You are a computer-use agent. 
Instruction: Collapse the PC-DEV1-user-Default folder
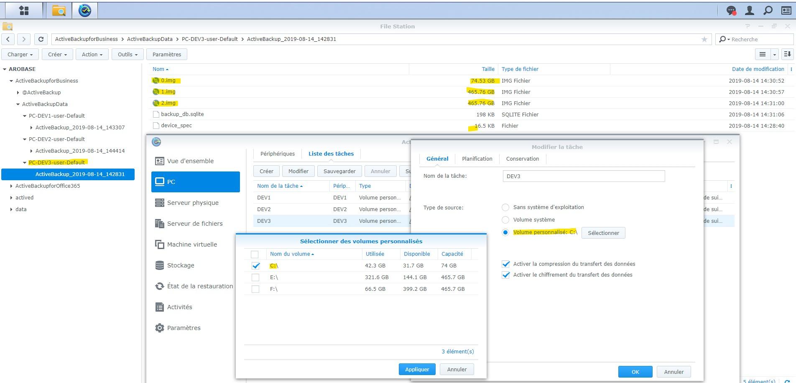coord(25,116)
